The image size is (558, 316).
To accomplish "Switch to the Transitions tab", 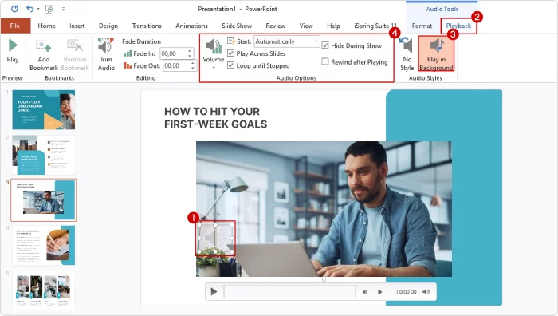I will [147, 26].
